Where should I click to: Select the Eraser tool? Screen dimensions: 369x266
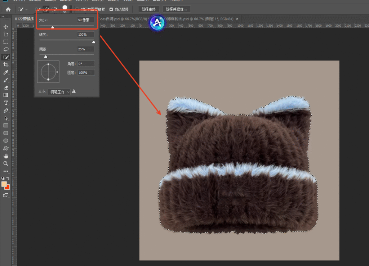(6, 87)
